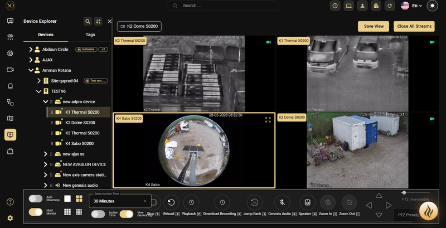Image resolution: width=446 pixels, height=228 pixels.
Task: Click the sort icon in Device Explorer
Action: [x=99, y=21]
